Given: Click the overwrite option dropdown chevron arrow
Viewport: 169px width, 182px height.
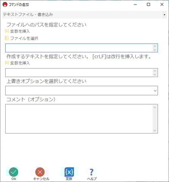Looking at the screenshot, I should point(155,91).
